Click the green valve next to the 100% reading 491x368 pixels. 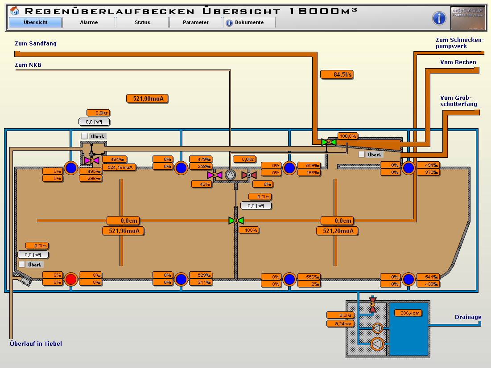pos(236,221)
